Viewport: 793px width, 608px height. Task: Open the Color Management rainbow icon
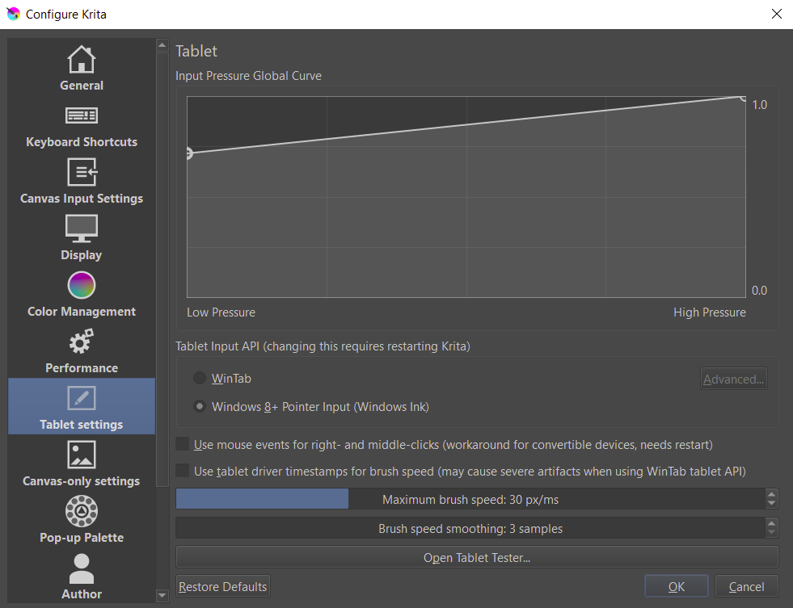click(x=82, y=285)
